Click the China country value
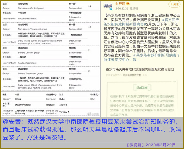The width and height of the screenshot is (184, 149). click(18, 99)
